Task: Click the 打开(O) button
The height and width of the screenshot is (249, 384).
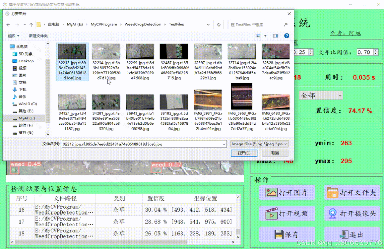Action: click(x=244, y=153)
